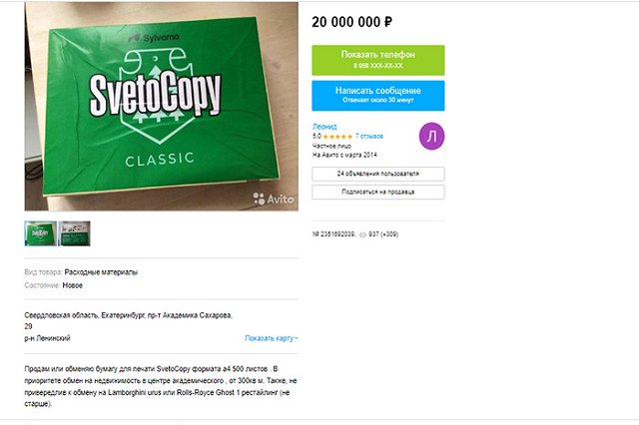This screenshot has width=639, height=425.
Task: Click the five-star seller rating
Action: [x=337, y=137]
